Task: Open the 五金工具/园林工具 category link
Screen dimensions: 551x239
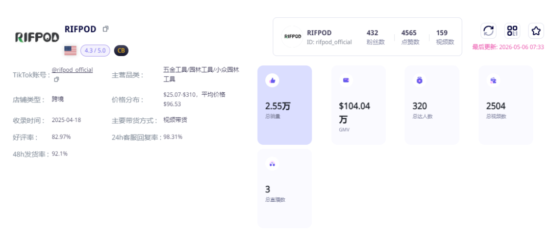Action: pos(202,74)
